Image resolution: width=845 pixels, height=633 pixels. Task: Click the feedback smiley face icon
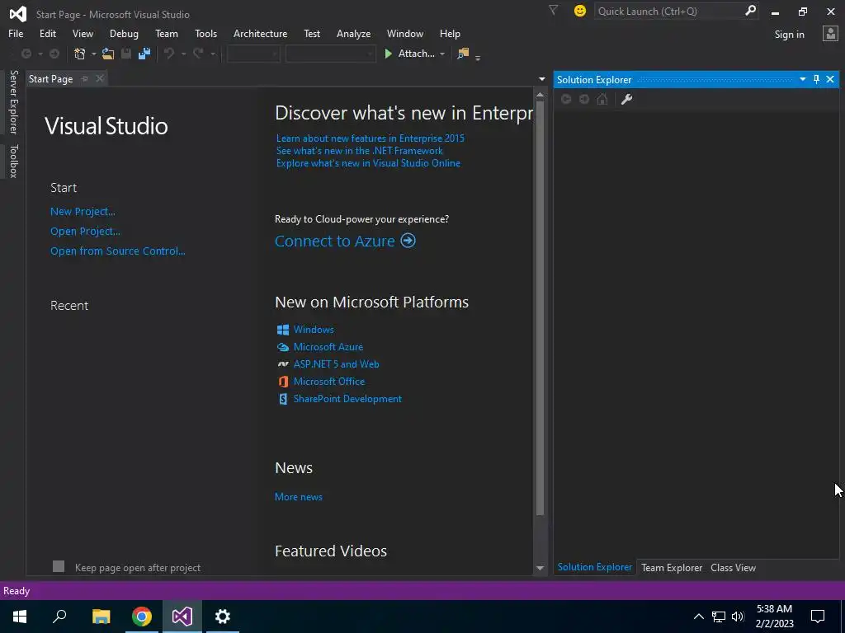(580, 11)
